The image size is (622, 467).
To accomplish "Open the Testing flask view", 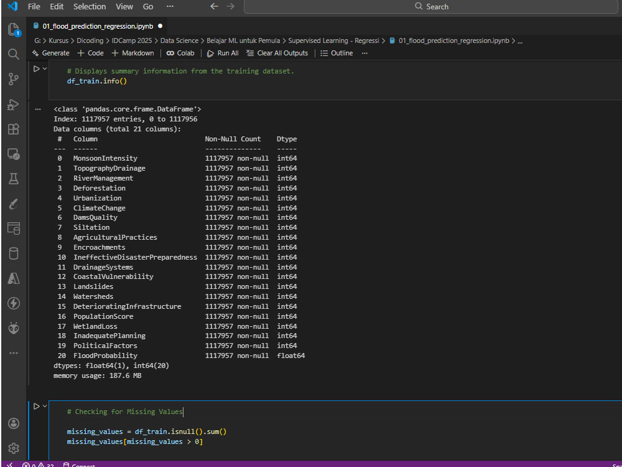I will [x=14, y=179].
